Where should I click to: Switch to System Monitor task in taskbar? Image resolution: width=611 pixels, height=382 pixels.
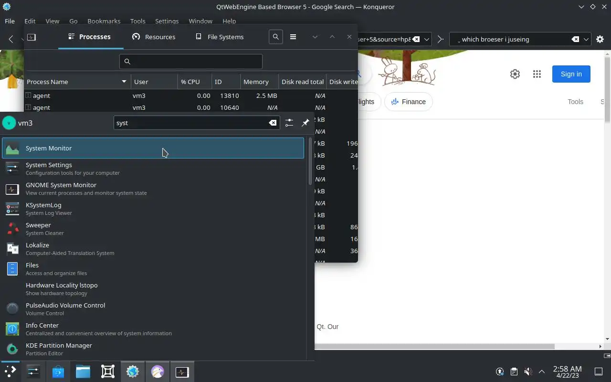(182, 371)
